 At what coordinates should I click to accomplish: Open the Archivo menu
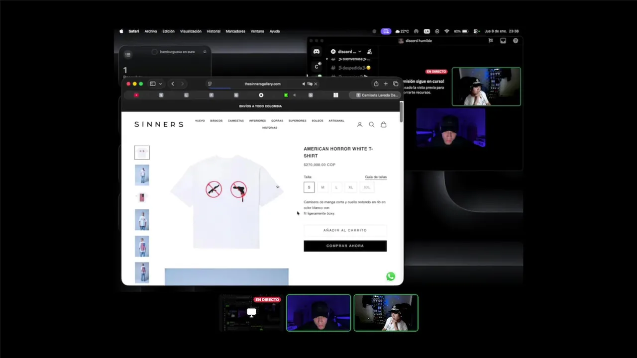(151, 31)
